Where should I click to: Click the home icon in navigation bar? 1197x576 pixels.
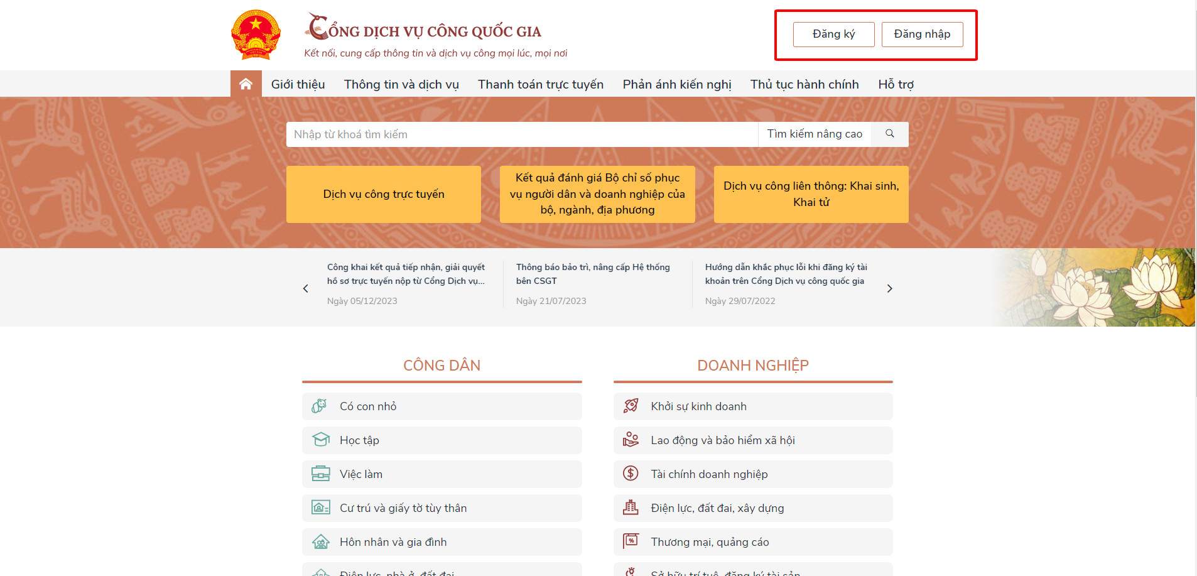246,84
